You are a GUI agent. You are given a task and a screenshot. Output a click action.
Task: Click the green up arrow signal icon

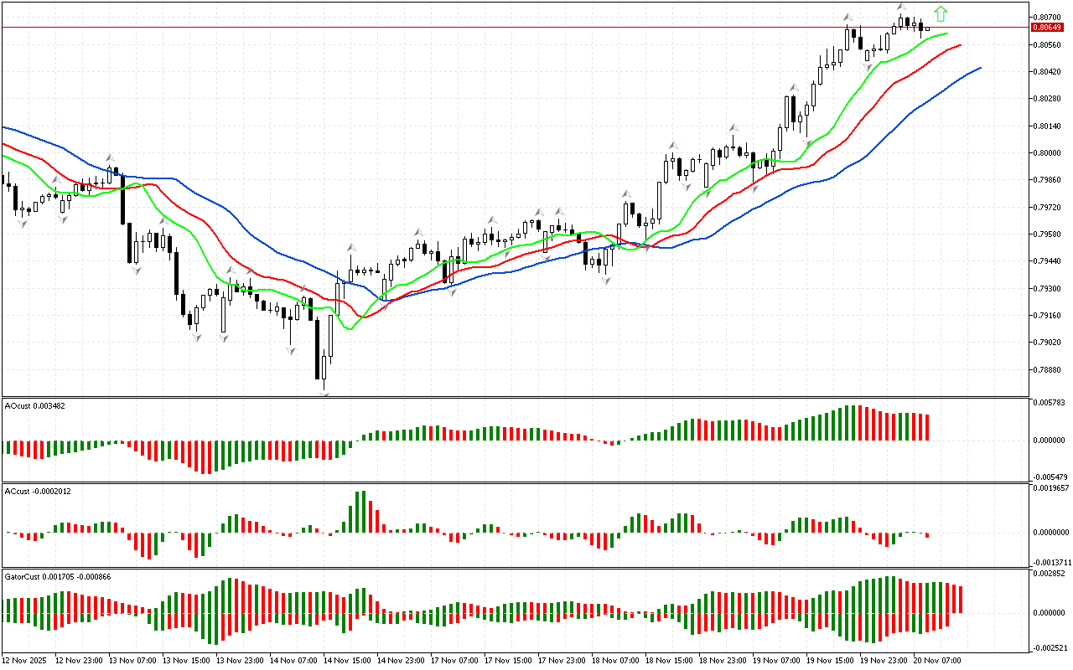pyautogui.click(x=941, y=13)
